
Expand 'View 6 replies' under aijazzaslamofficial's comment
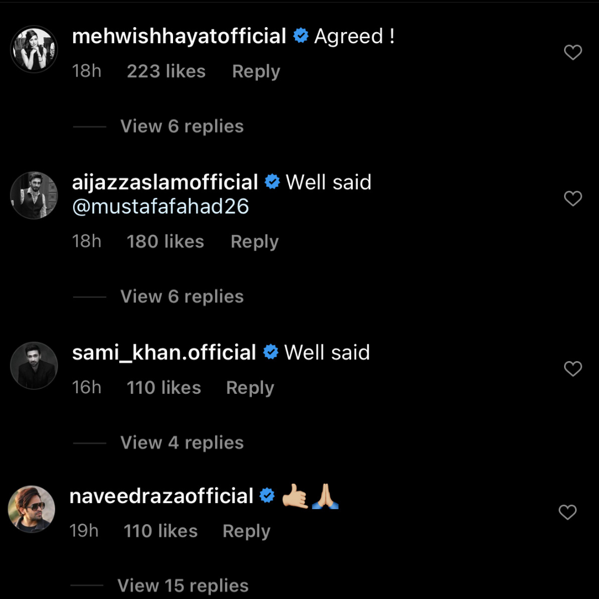point(182,297)
